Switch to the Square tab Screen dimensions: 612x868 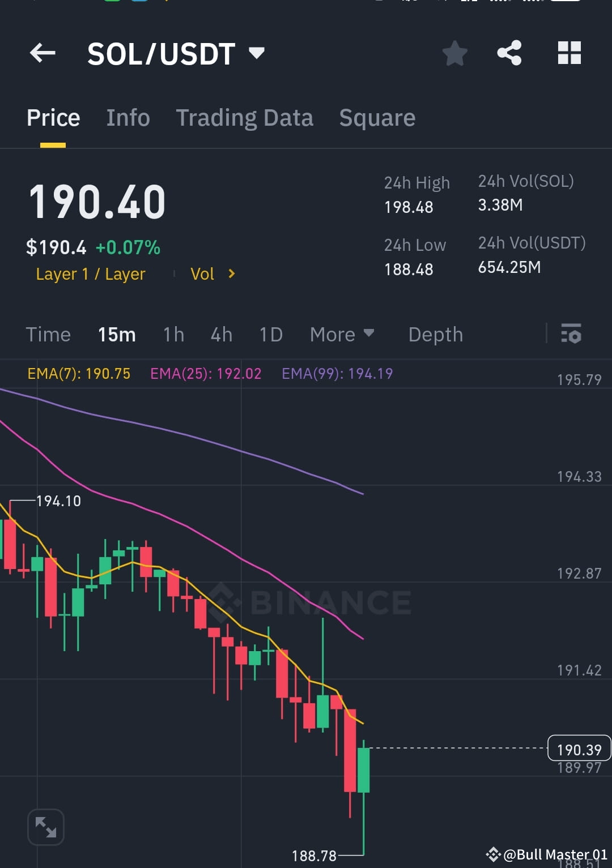[x=377, y=117]
